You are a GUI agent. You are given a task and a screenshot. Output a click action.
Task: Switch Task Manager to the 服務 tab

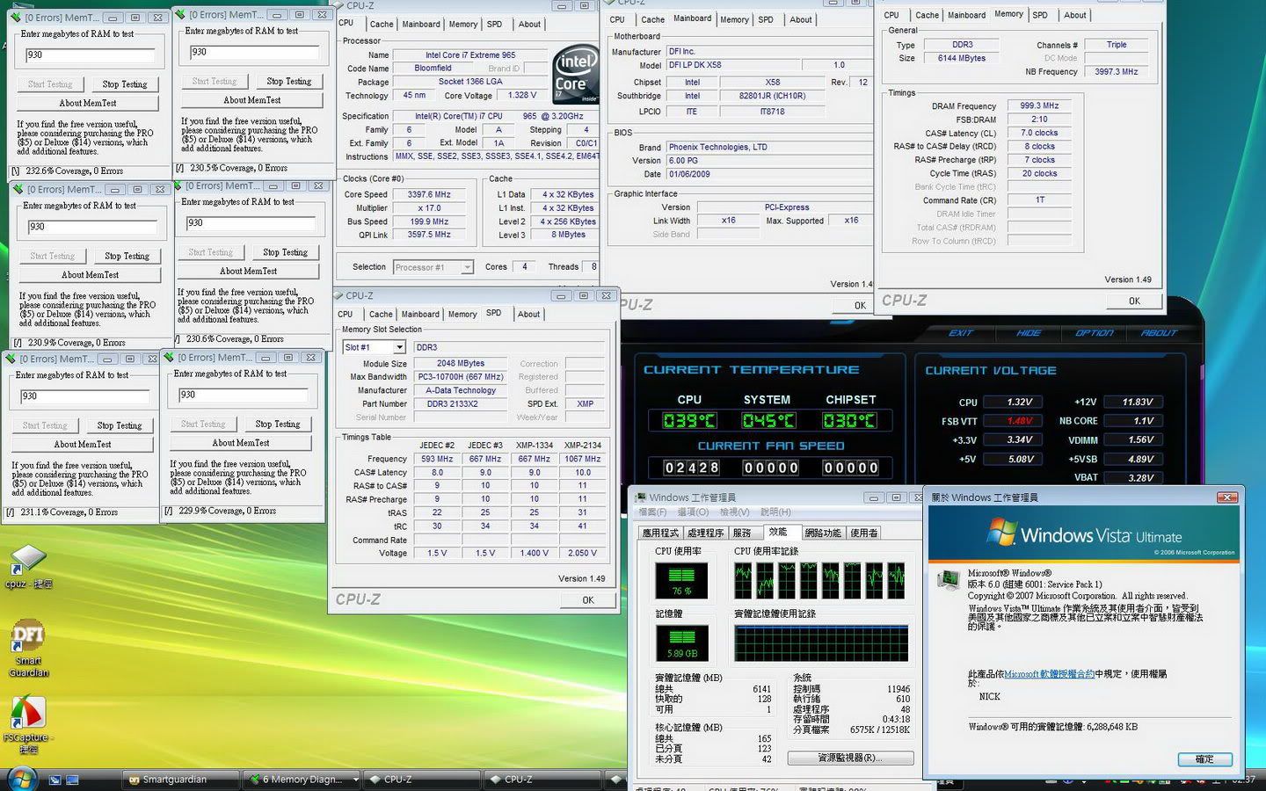[x=742, y=533]
